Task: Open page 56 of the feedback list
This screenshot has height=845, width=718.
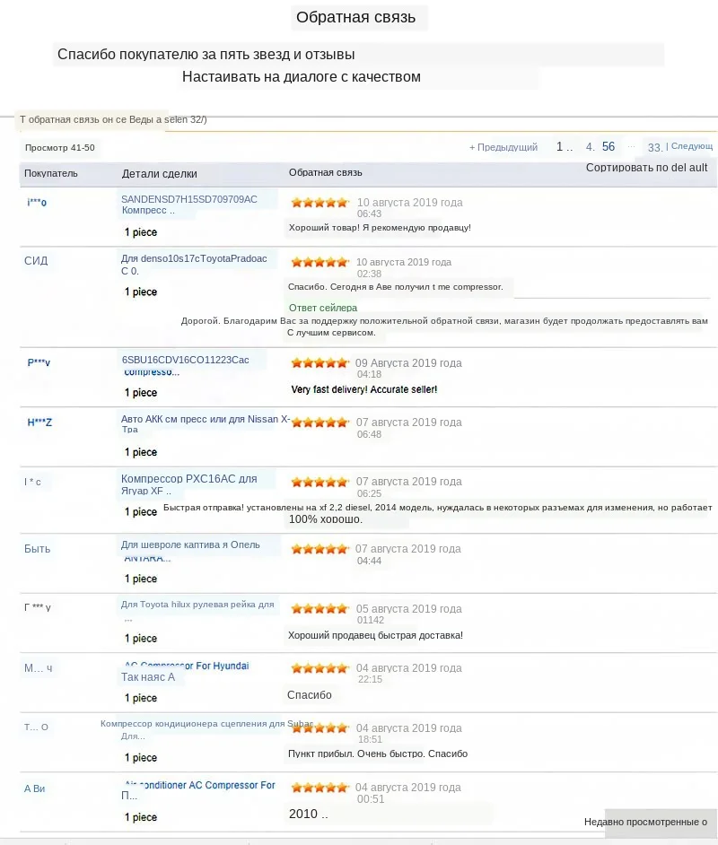Action: click(x=609, y=146)
